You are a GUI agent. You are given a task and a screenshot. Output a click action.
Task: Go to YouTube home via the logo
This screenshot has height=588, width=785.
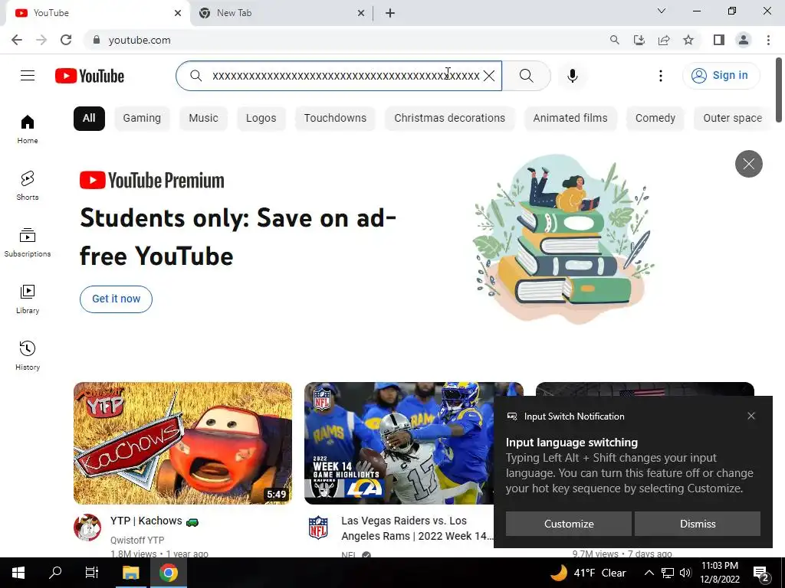(90, 76)
